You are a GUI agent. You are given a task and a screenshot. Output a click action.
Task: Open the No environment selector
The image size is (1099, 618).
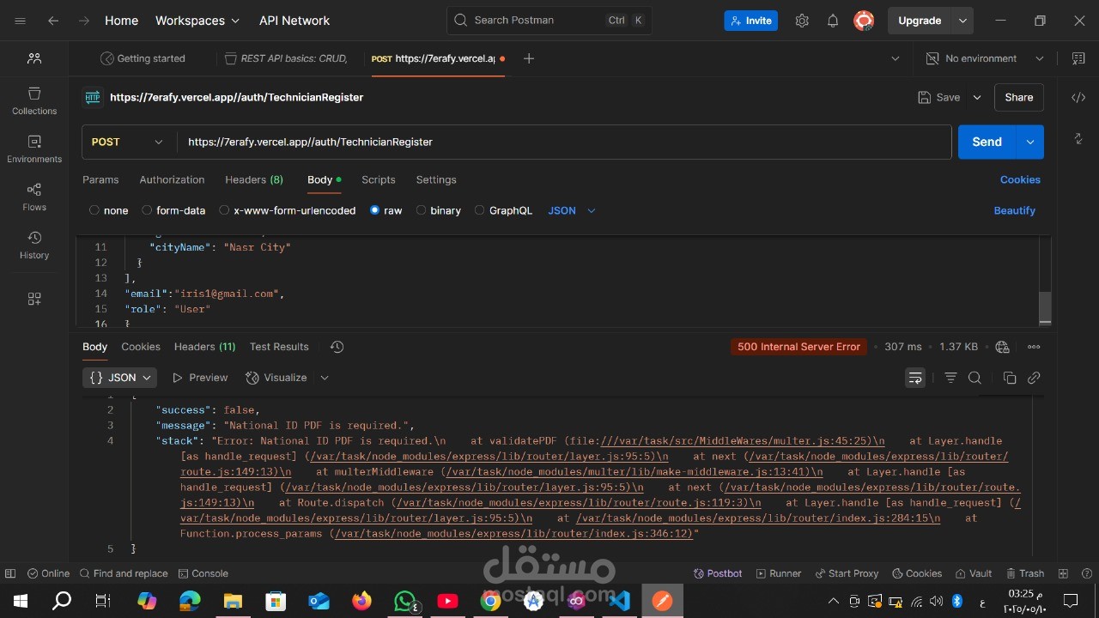pyautogui.click(x=985, y=58)
